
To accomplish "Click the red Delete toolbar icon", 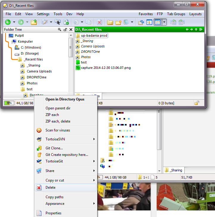I will click(x=99, y=22).
